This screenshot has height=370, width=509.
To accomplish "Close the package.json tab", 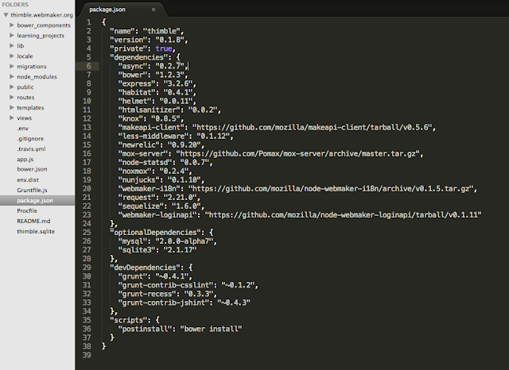I will click(153, 10).
